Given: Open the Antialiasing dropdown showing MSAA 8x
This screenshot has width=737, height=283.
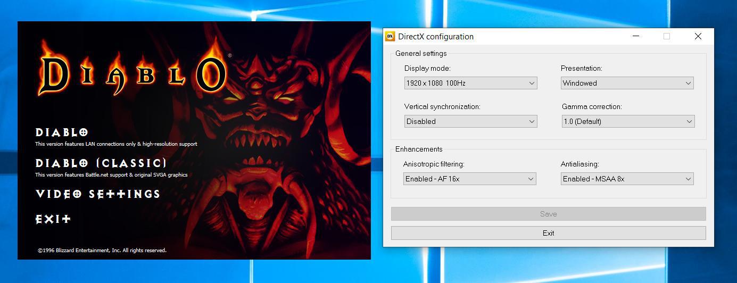Looking at the screenshot, I should pyautogui.click(x=627, y=179).
